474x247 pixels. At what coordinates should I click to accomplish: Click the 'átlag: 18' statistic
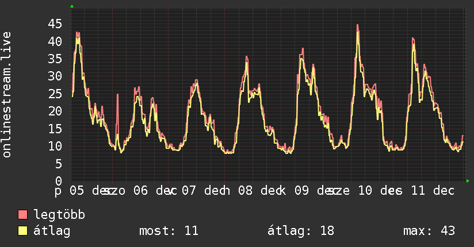[301, 231]
